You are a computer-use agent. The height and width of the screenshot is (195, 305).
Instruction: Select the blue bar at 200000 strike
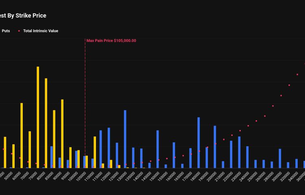[x=215, y=147]
